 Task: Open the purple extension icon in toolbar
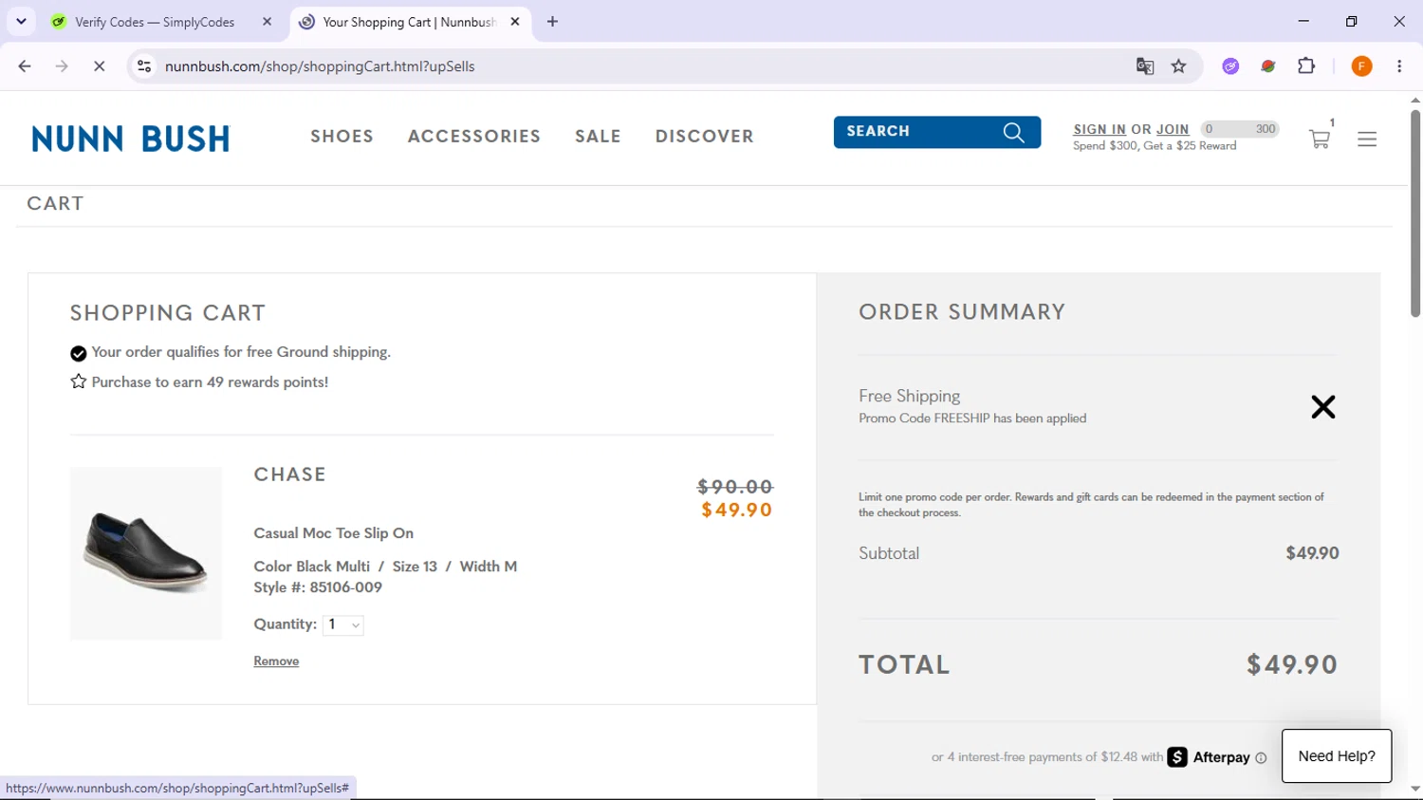point(1230,66)
